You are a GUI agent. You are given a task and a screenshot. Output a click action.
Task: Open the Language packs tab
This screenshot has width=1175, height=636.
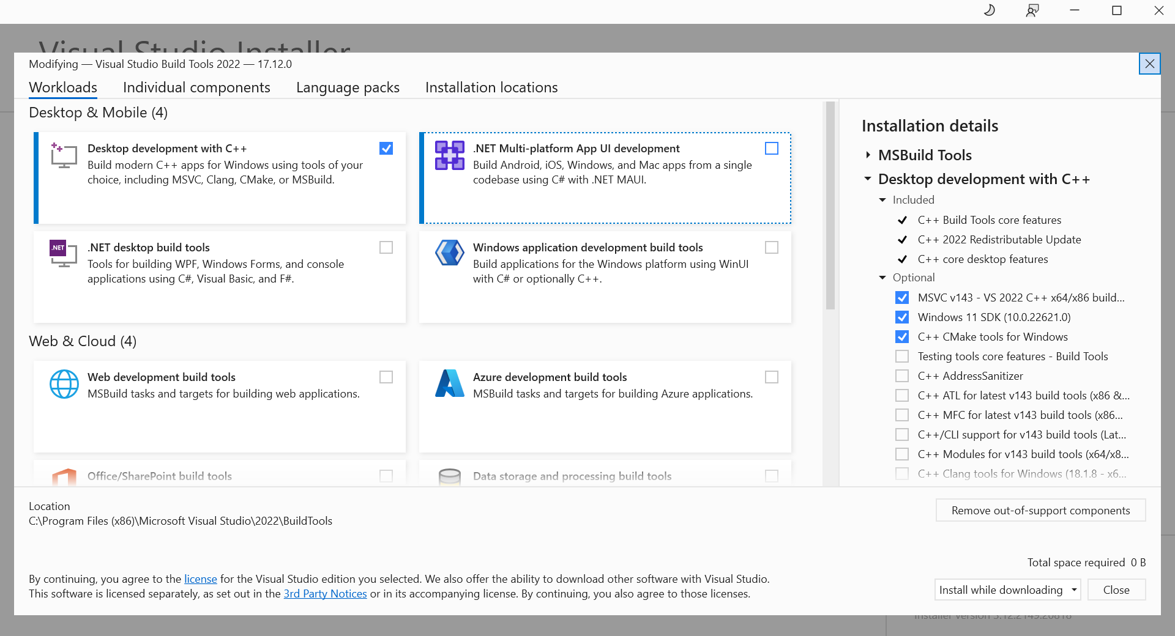click(348, 87)
